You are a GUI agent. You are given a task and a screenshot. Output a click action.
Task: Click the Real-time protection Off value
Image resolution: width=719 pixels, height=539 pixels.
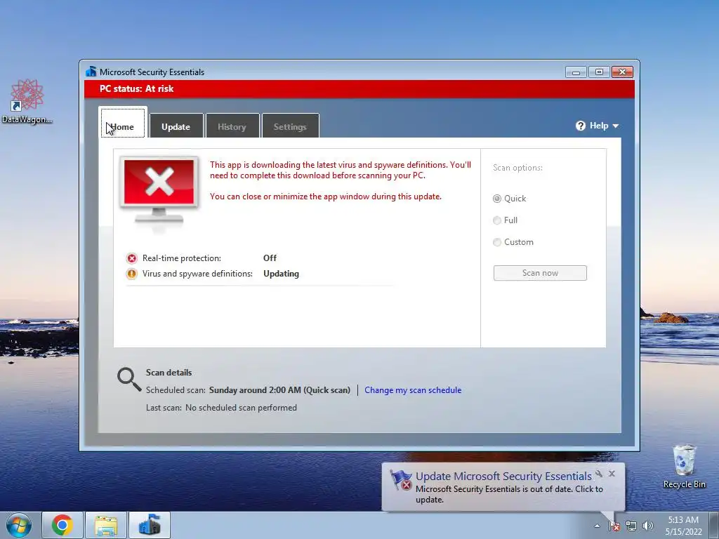pos(270,258)
